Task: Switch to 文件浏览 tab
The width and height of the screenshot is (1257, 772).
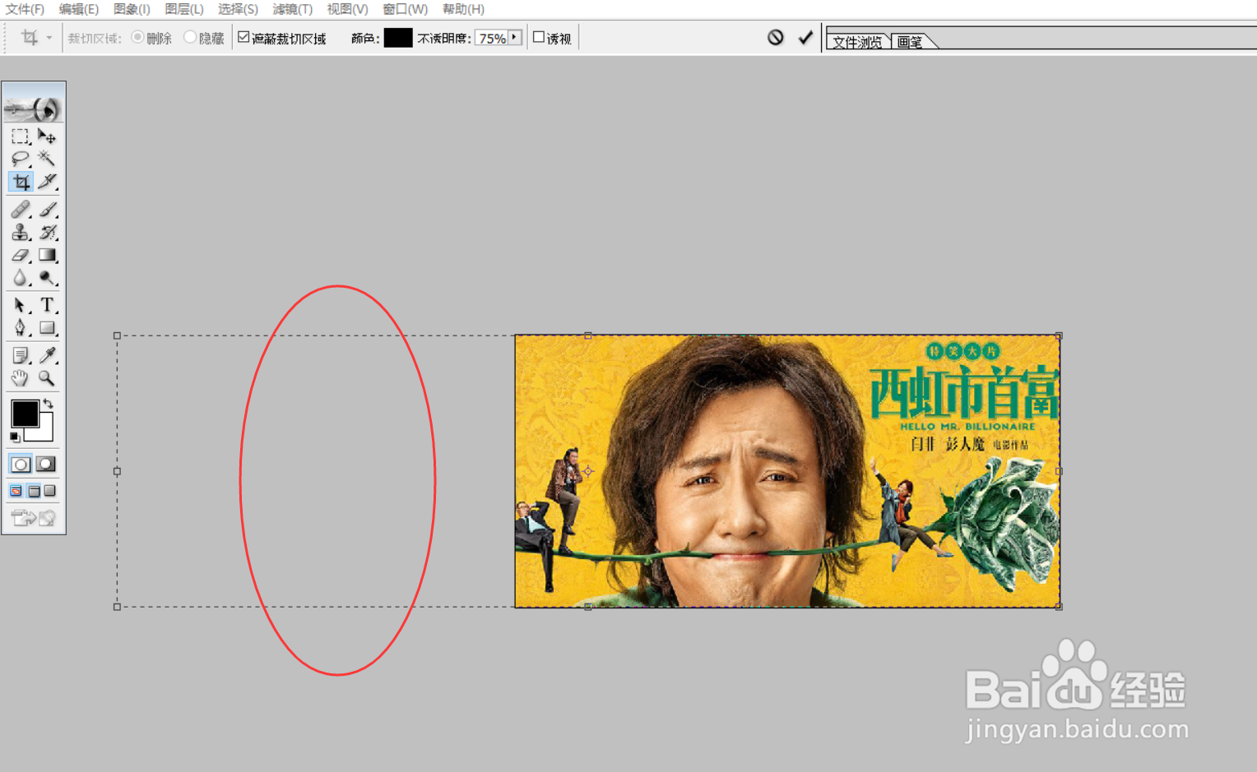Action: point(856,42)
